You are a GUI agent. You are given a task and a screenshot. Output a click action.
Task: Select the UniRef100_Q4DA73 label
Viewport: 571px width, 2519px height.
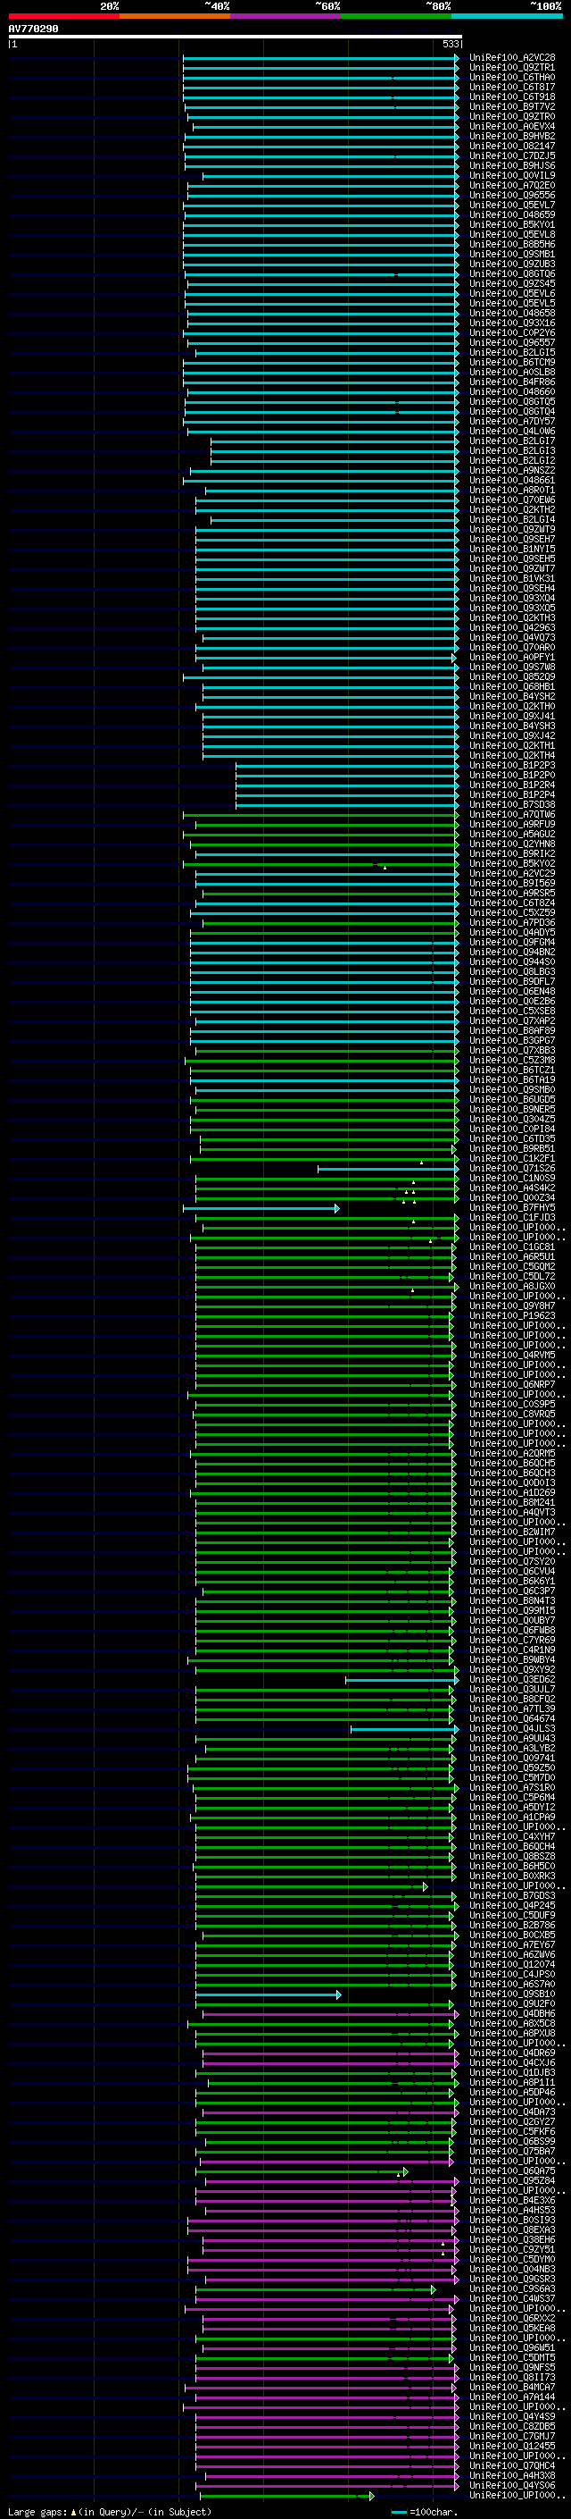[512, 2112]
